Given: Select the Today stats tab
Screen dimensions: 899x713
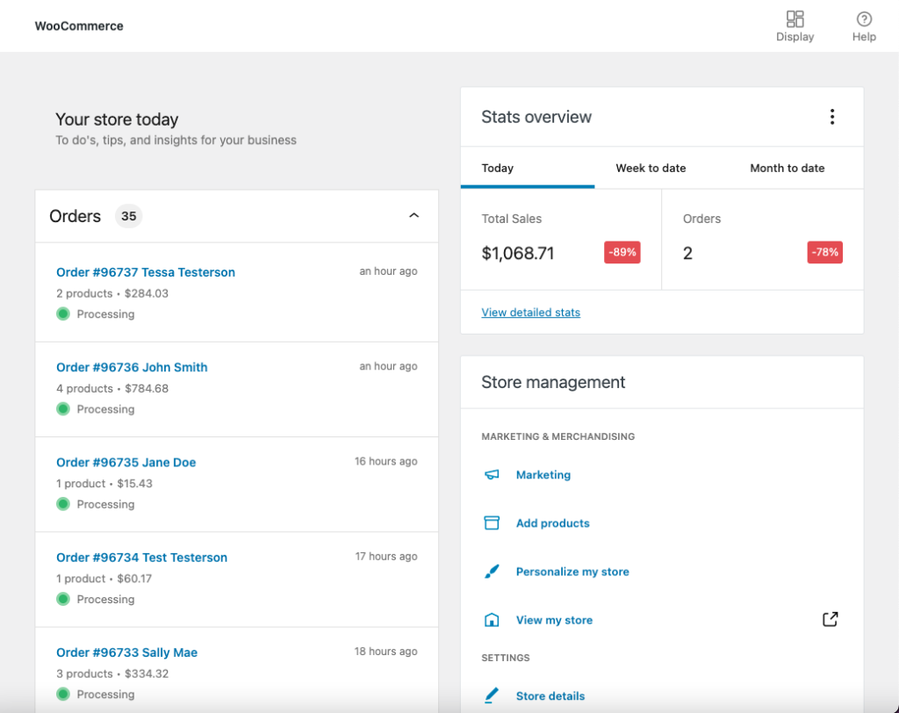Looking at the screenshot, I should (498, 169).
